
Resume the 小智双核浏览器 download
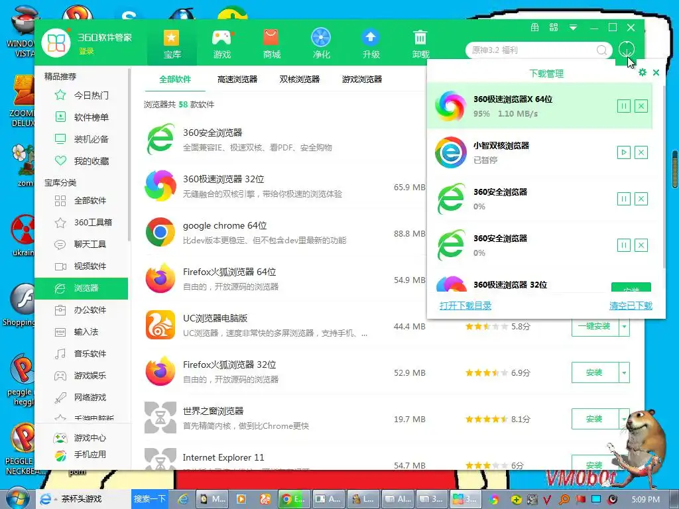click(x=623, y=152)
